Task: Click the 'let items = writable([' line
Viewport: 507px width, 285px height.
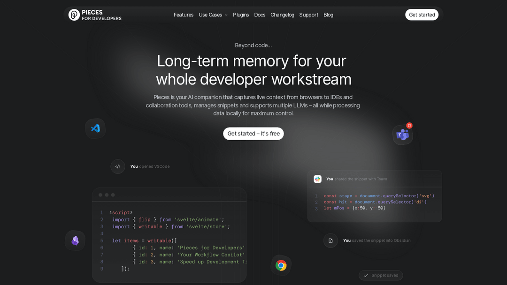Action: click(x=144, y=241)
